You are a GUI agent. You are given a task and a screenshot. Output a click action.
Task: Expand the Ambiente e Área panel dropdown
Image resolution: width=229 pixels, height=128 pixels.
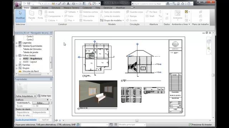189,24
